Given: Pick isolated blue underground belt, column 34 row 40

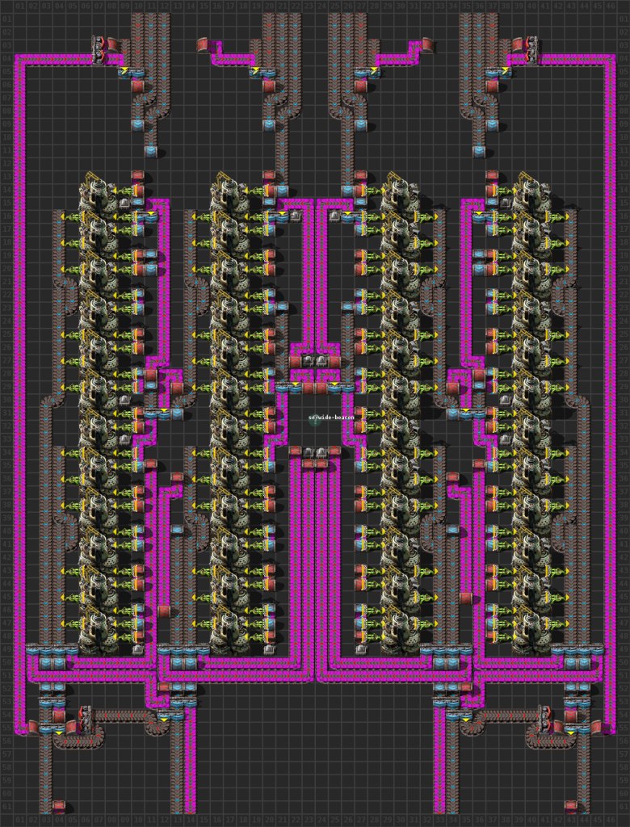Looking at the screenshot, I should (x=452, y=530).
